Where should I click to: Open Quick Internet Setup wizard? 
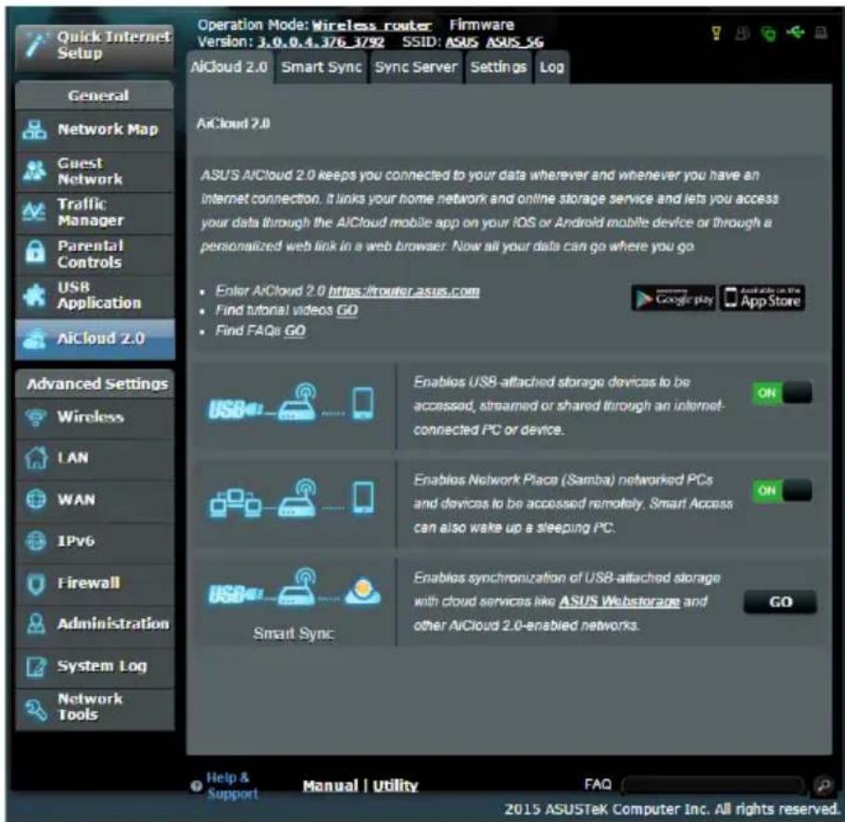pos(95,45)
